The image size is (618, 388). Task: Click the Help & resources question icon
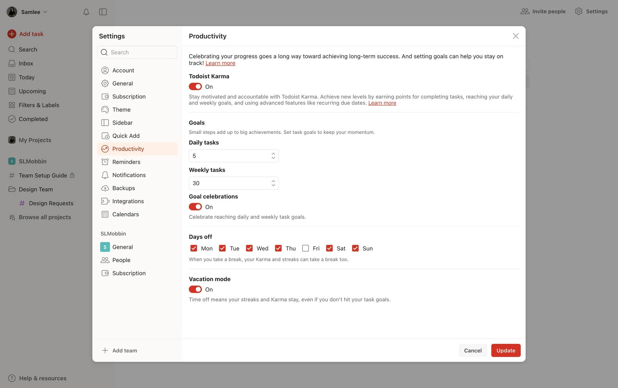[12, 378]
